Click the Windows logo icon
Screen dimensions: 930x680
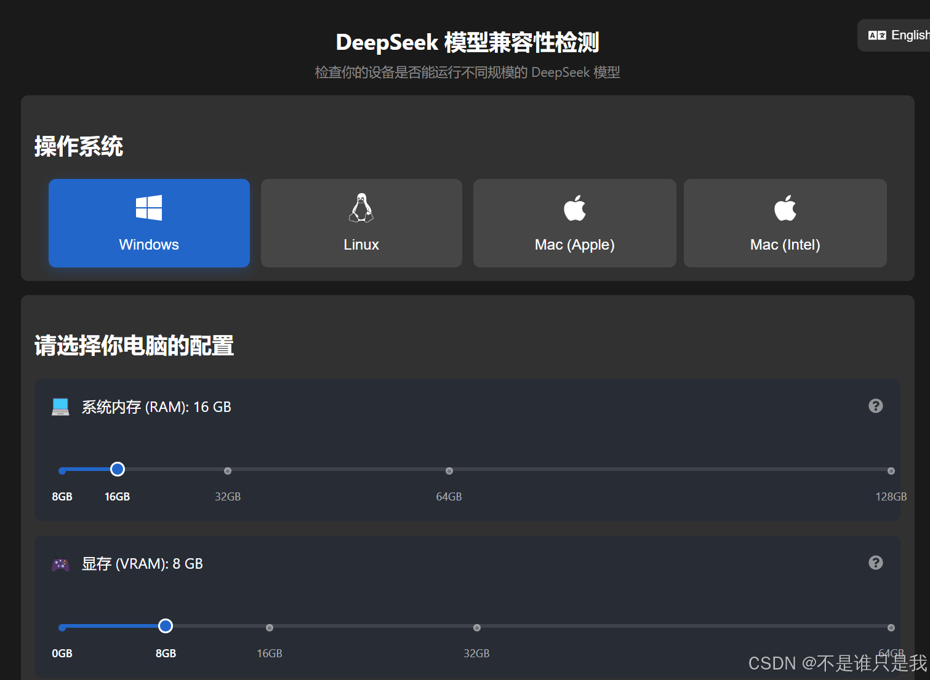(149, 208)
